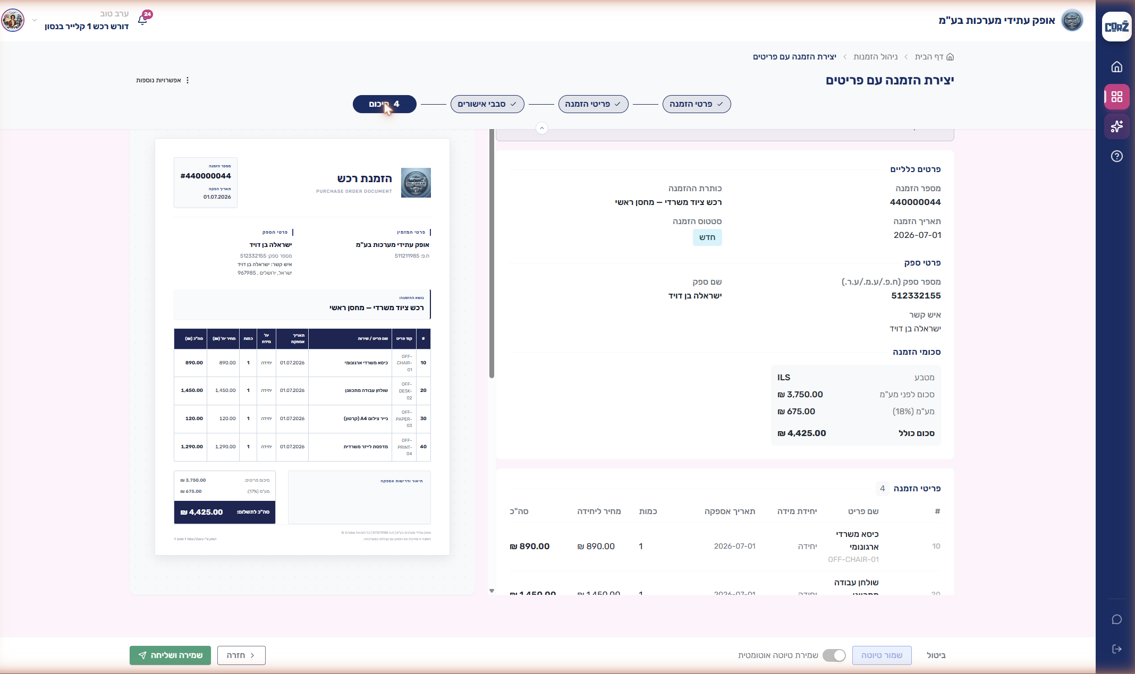1135x674 pixels.
Task: Click the ביטול cancel button
Action: click(x=936, y=655)
